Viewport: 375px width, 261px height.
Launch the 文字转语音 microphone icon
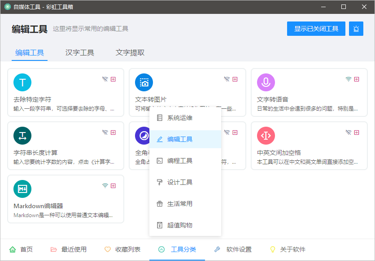(266, 83)
